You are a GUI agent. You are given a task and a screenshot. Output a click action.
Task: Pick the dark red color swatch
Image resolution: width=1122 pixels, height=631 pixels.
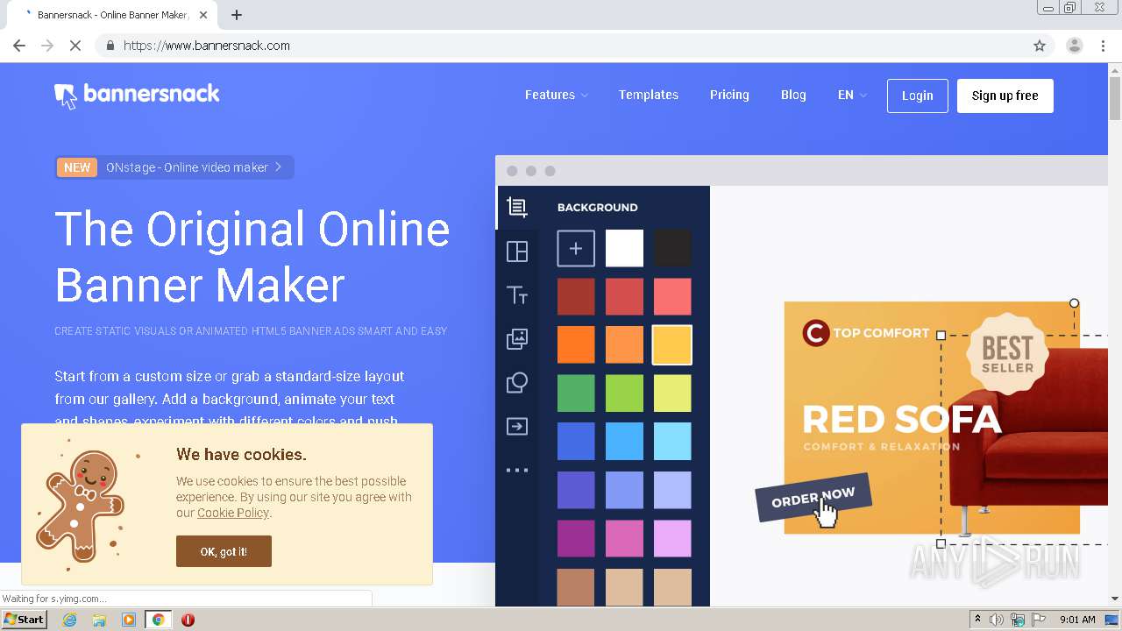click(x=576, y=297)
